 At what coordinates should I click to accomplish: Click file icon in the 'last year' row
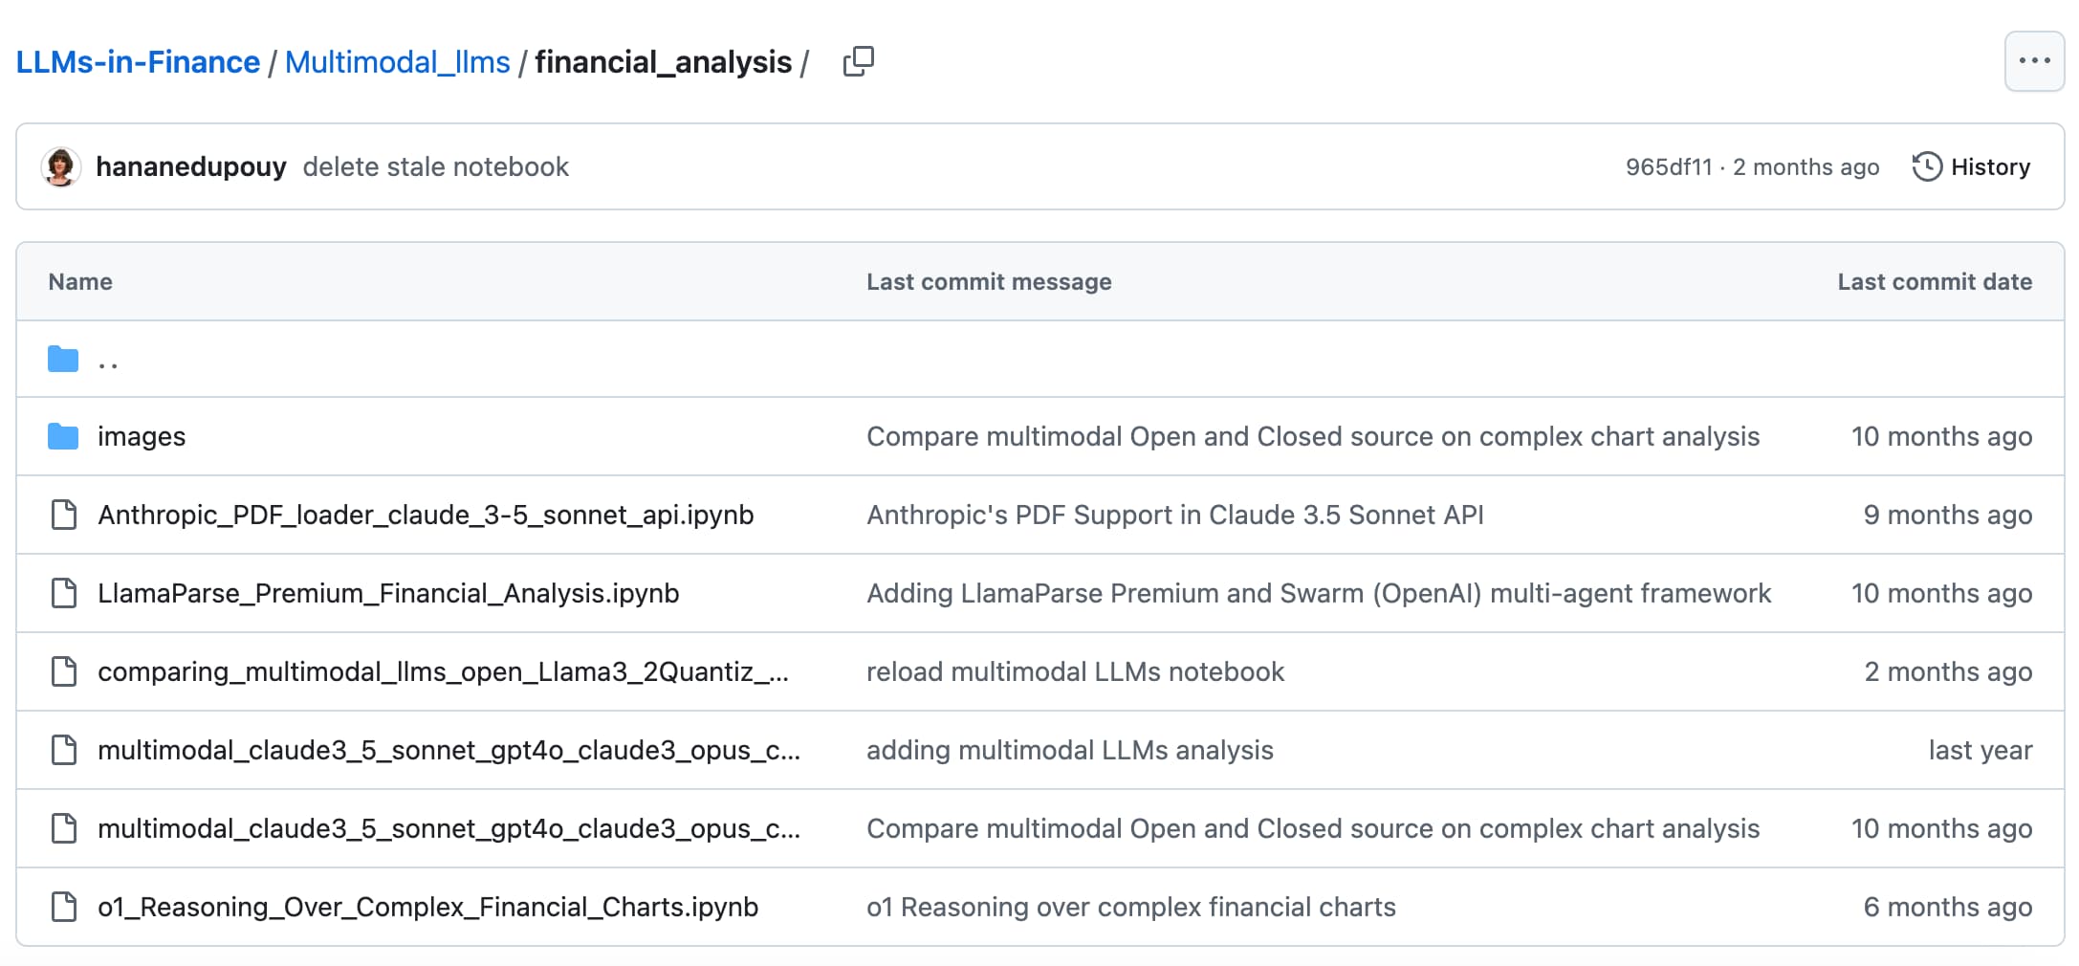click(x=64, y=750)
